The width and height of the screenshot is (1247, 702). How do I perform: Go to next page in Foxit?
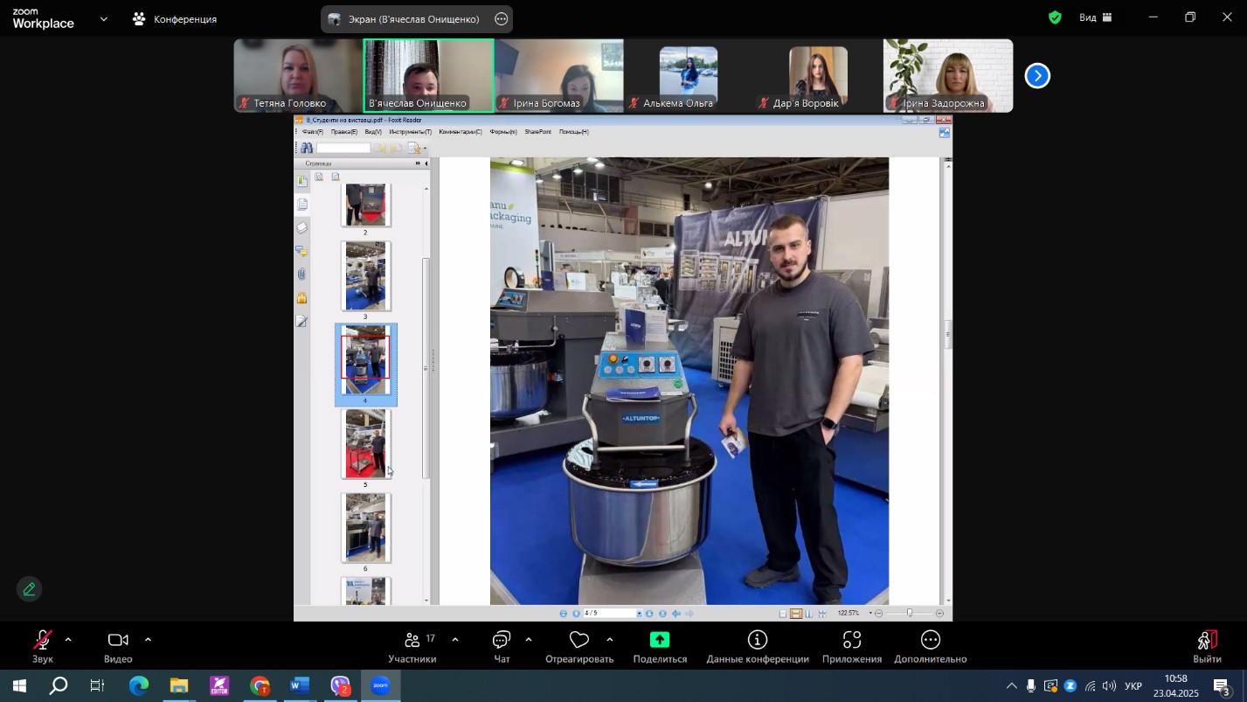649,614
